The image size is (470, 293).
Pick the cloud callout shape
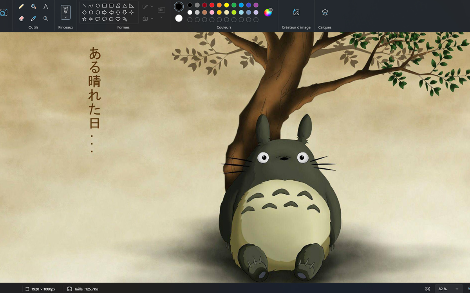click(111, 19)
